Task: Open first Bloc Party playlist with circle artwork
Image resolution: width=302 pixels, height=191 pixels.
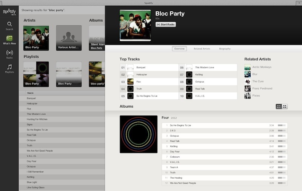Action: pos(36,74)
